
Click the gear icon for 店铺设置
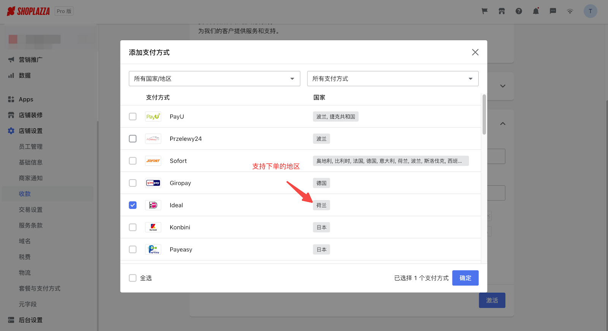tap(11, 131)
